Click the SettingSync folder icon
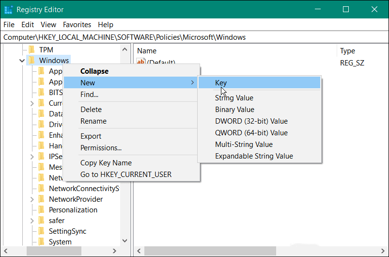Screen dimensions: 389x257 point(42,231)
